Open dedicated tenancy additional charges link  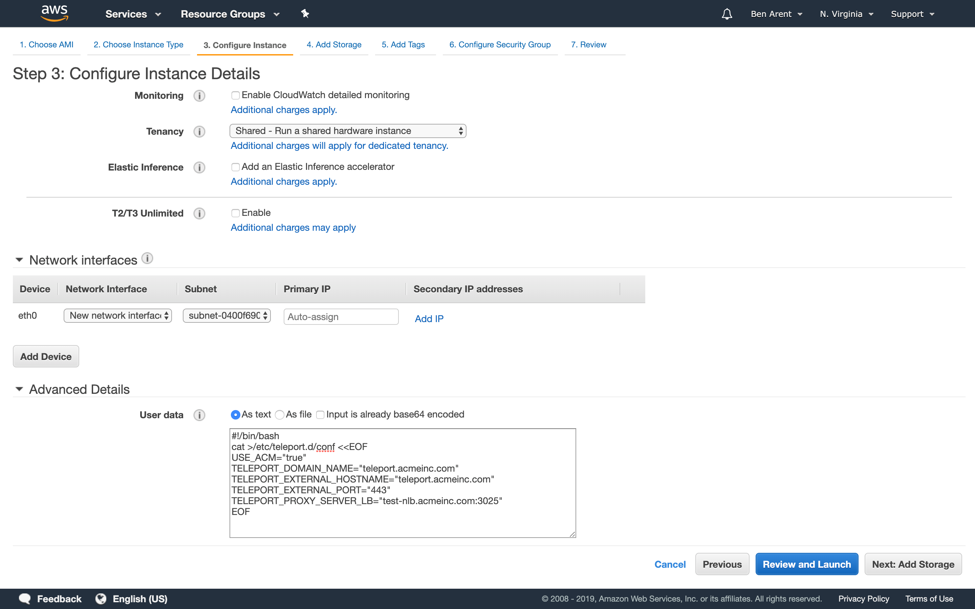click(x=340, y=146)
